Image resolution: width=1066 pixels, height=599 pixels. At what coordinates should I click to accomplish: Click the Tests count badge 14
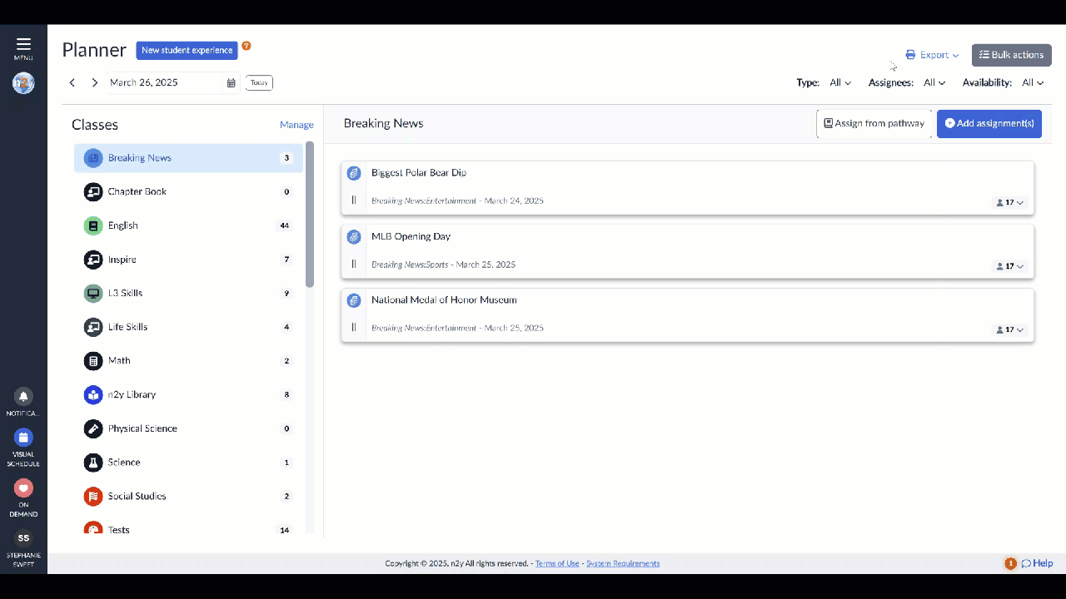pos(285,530)
